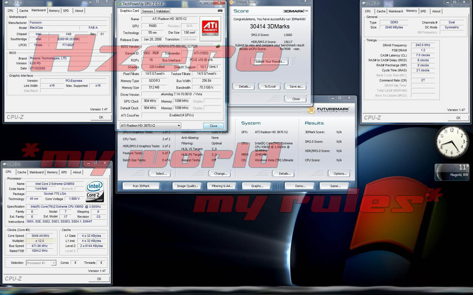Click CAS# Latency value 7.0 clocks
Viewport: 473px width, 295px height.
423,55
